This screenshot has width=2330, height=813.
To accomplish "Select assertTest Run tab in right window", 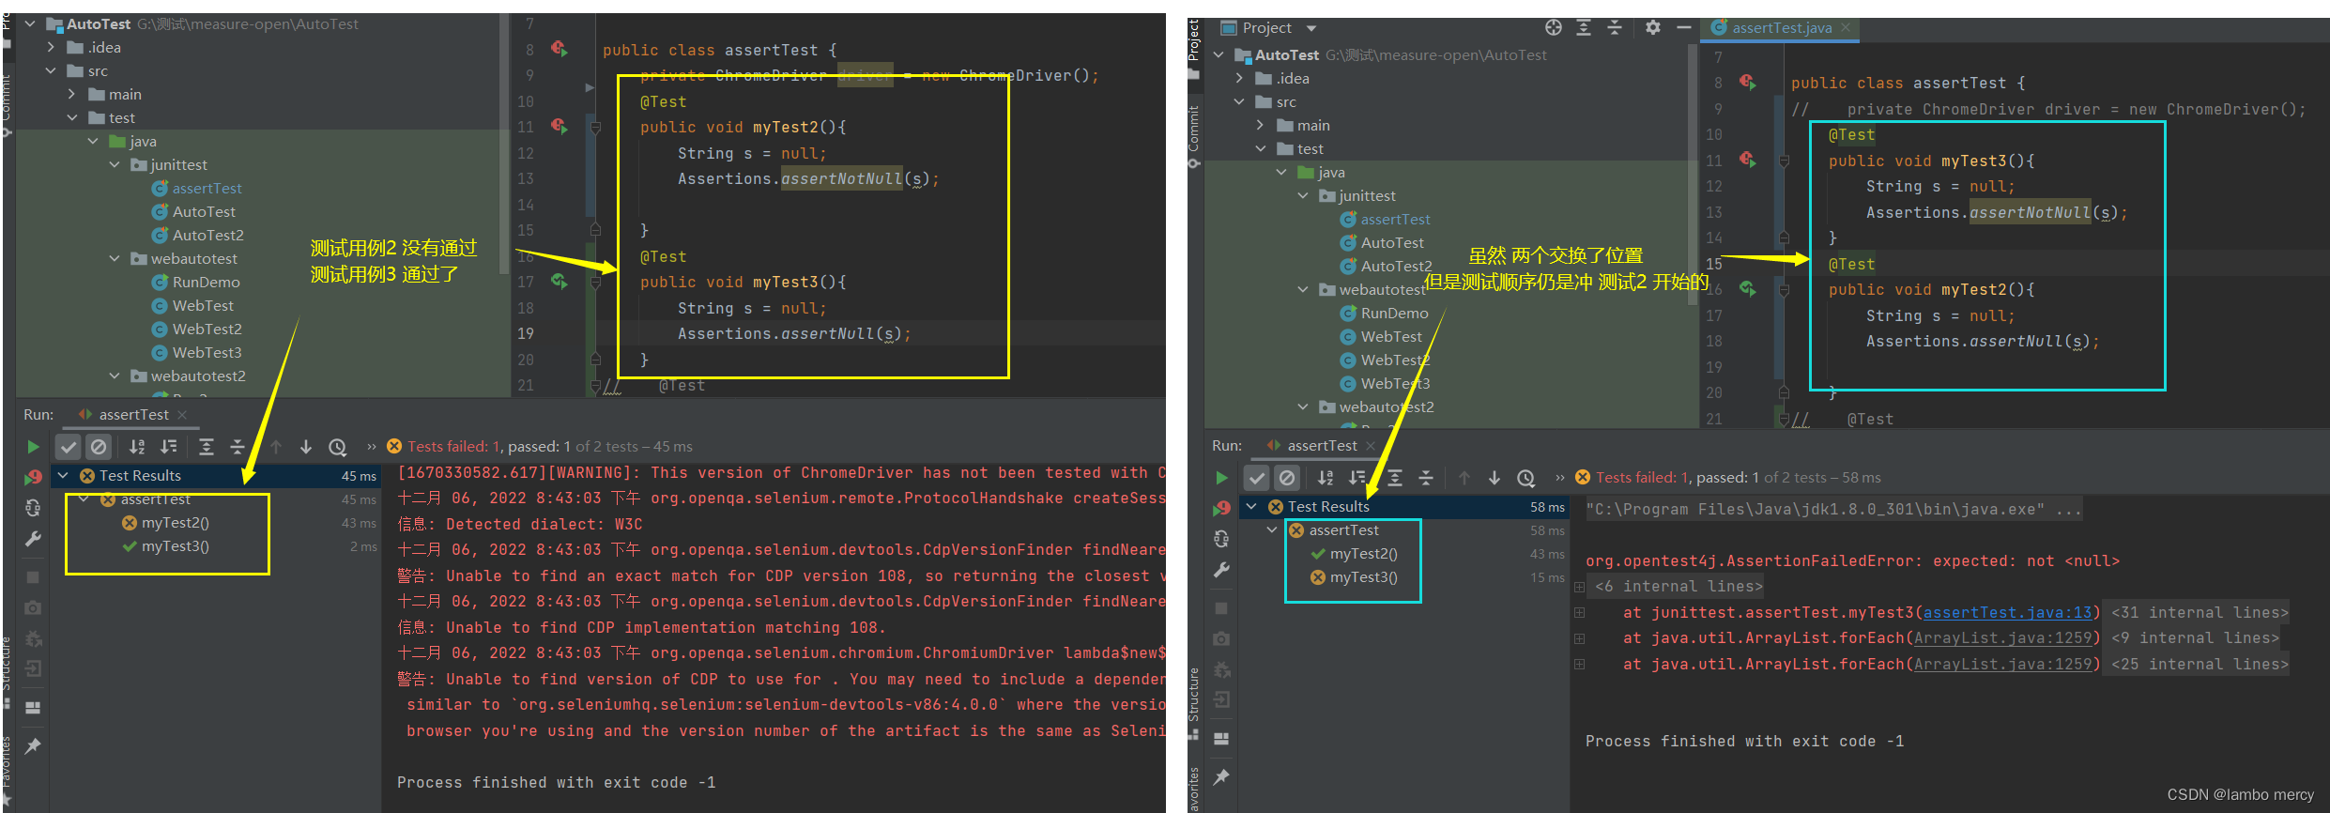I will [x=1322, y=446].
